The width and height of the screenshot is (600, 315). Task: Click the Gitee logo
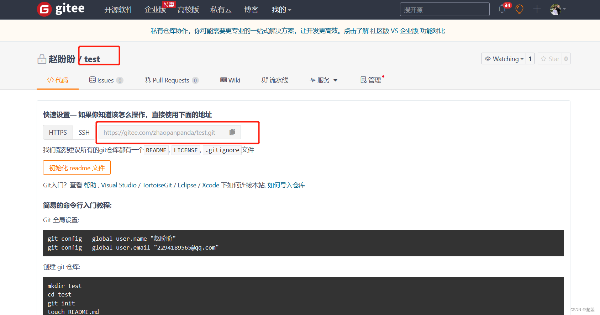pyautogui.click(x=61, y=9)
